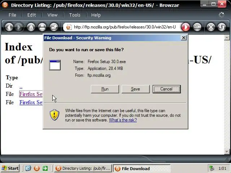Click the Save button
The height and width of the screenshot is (173, 231).
coord(136,89)
